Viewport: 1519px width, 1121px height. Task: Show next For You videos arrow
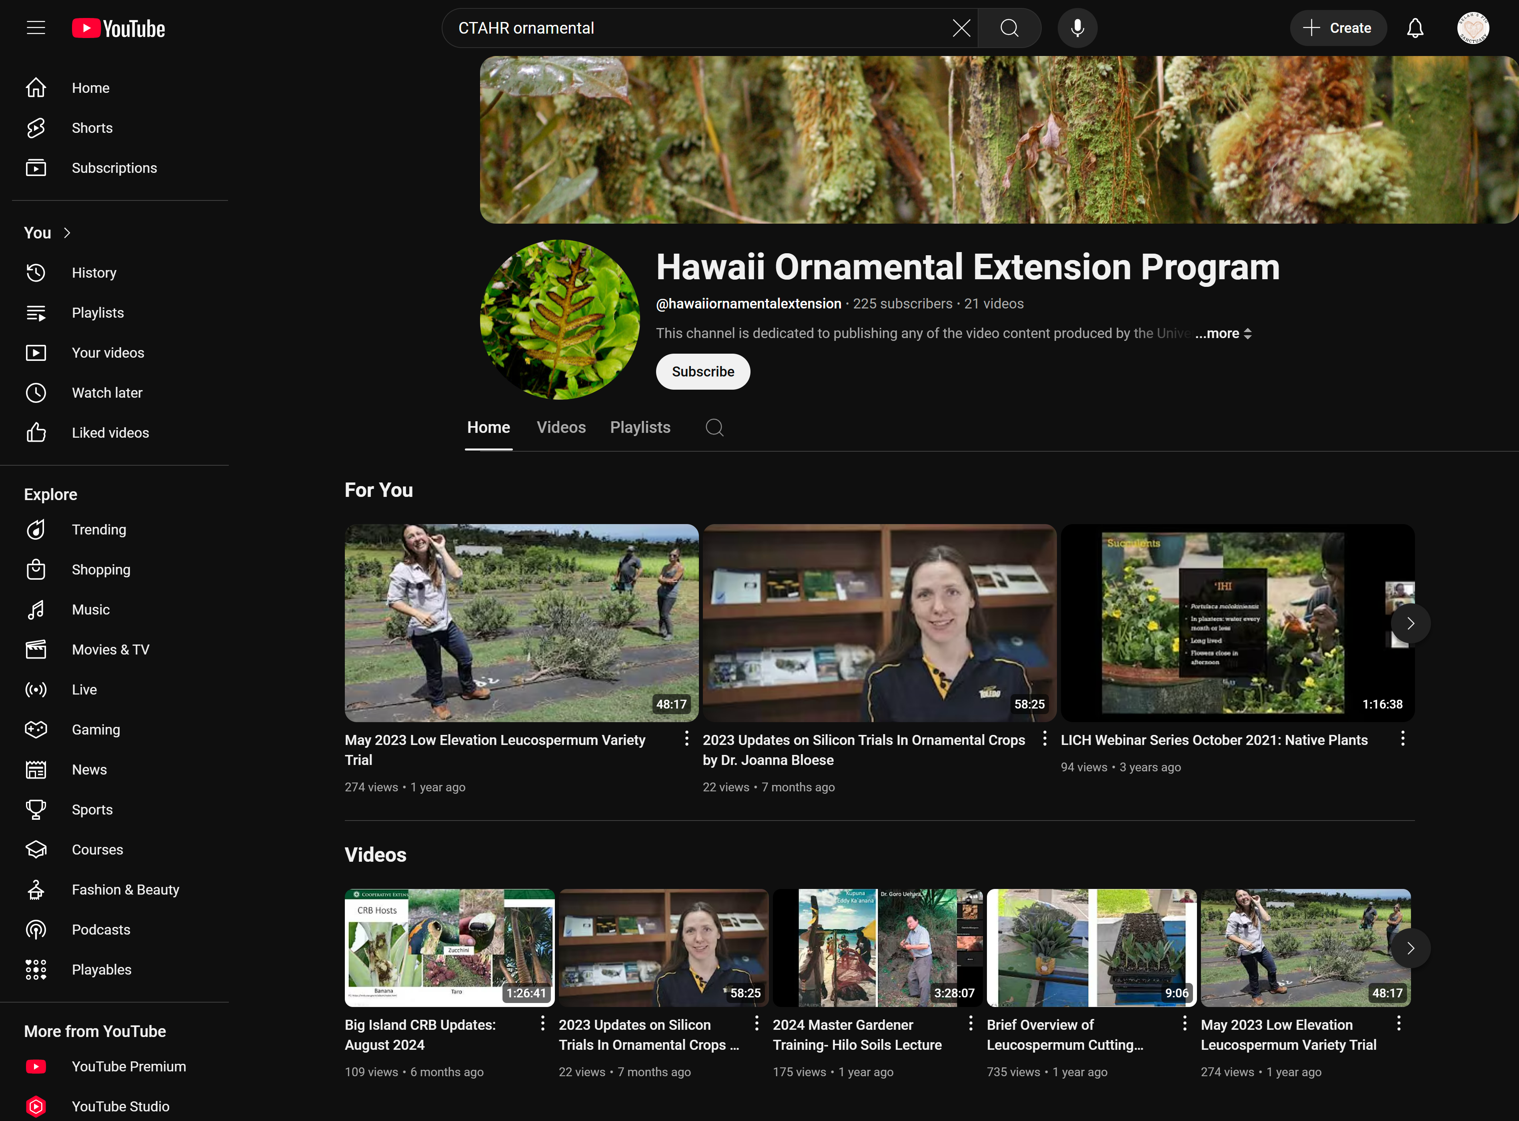coord(1411,623)
